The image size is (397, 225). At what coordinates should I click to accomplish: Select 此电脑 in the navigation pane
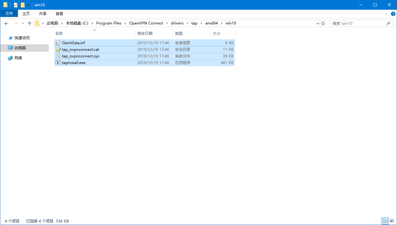coord(20,48)
